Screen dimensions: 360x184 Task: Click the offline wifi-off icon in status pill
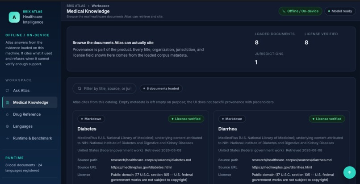(284, 11)
